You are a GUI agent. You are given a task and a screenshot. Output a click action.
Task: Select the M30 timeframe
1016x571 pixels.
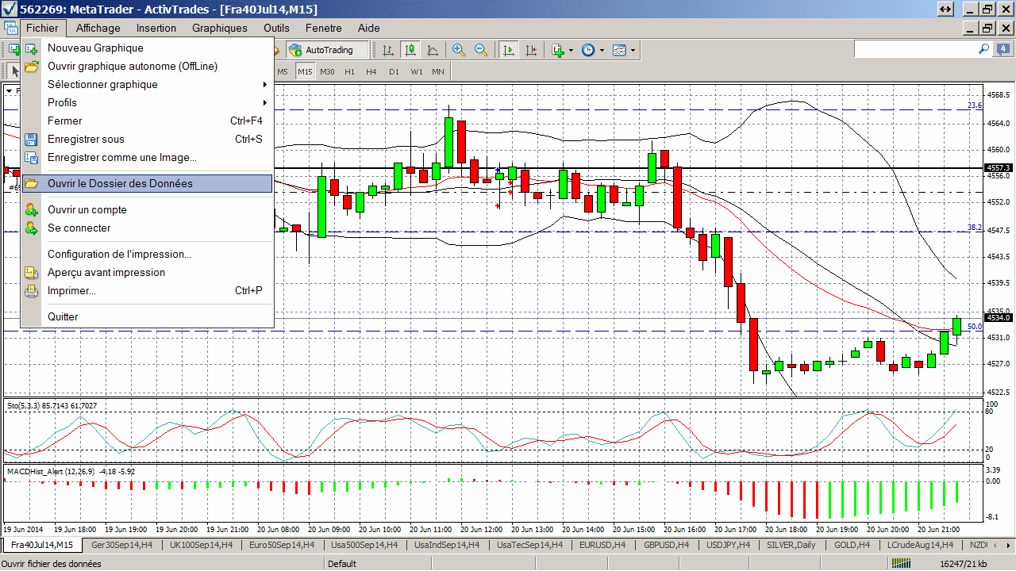coord(327,71)
